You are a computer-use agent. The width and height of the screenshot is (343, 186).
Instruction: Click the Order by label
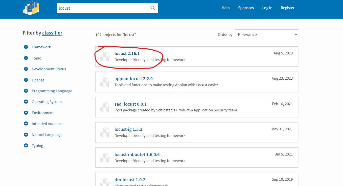[x=225, y=35]
